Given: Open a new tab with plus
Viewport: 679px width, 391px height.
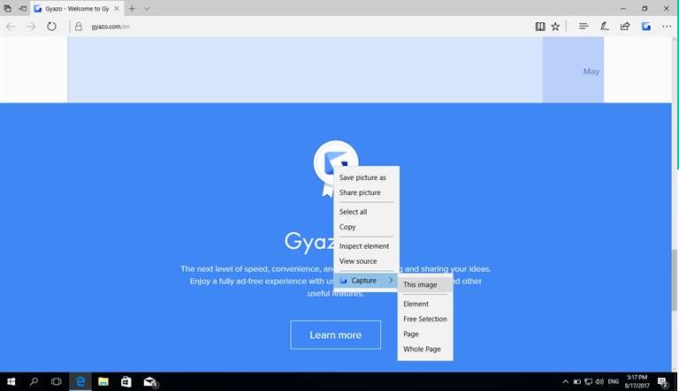Looking at the screenshot, I should coord(132,8).
